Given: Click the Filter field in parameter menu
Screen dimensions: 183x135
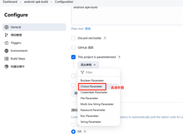Looking at the screenshot, I should tap(99, 73).
